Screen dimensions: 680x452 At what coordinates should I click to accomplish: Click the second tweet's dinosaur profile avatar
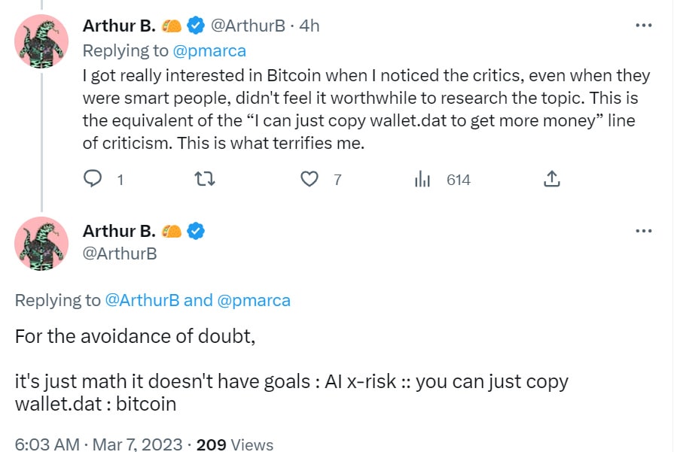(x=41, y=244)
